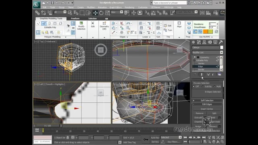This screenshot has height=145, width=258.
Task: Select Element sub-object mode in ribbon
Action: click(60, 23)
